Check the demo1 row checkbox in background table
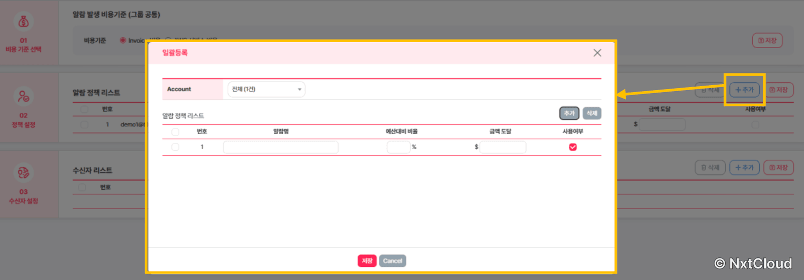804x280 pixels. [x=84, y=124]
